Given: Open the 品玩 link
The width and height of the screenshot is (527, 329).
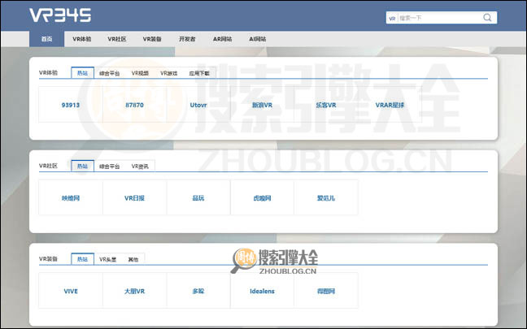Looking at the screenshot, I should pos(198,197).
